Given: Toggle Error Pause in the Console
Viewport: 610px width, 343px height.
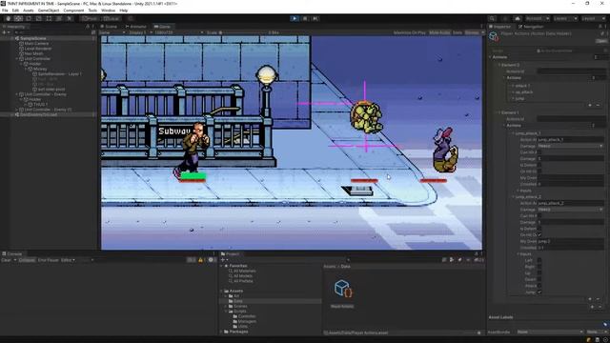Looking at the screenshot, I should 49,260.
